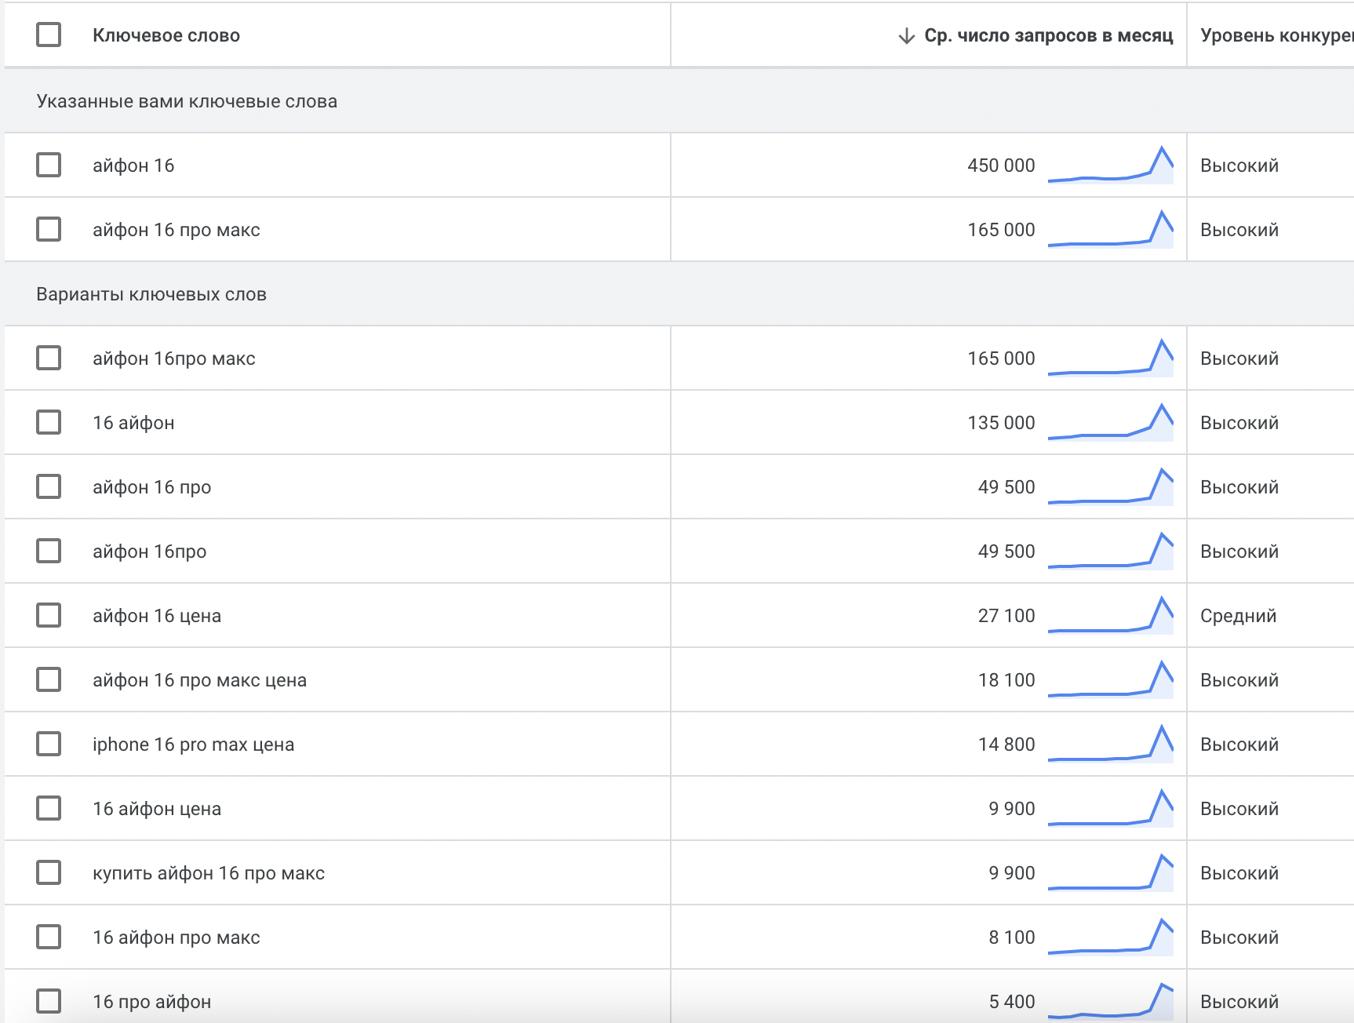Tick checkbox next to айфон 16 про

(x=49, y=486)
